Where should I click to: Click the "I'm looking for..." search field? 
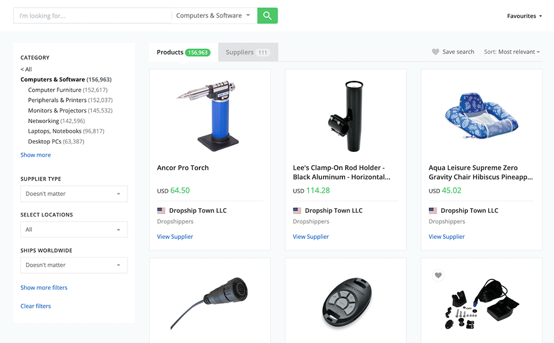coord(92,16)
